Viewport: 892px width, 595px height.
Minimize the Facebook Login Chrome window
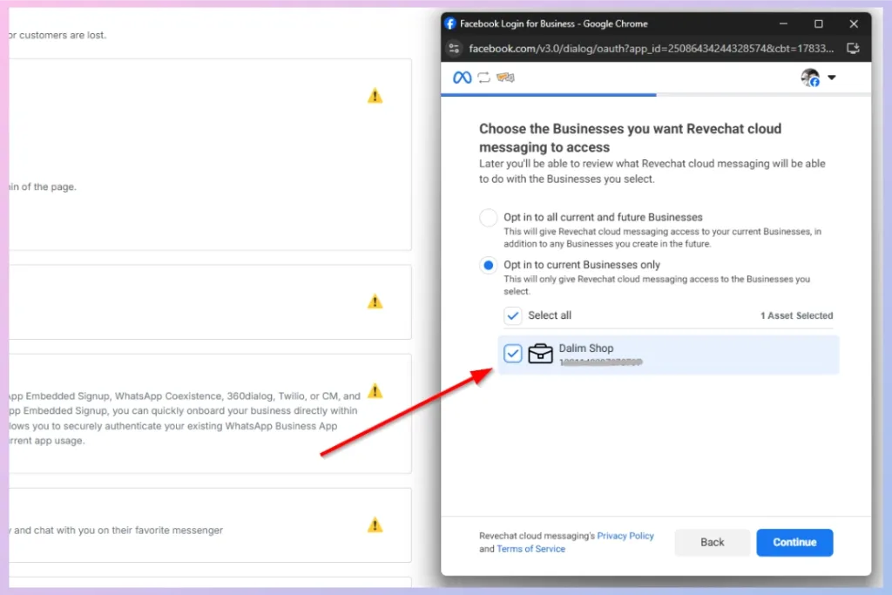pyautogui.click(x=783, y=24)
